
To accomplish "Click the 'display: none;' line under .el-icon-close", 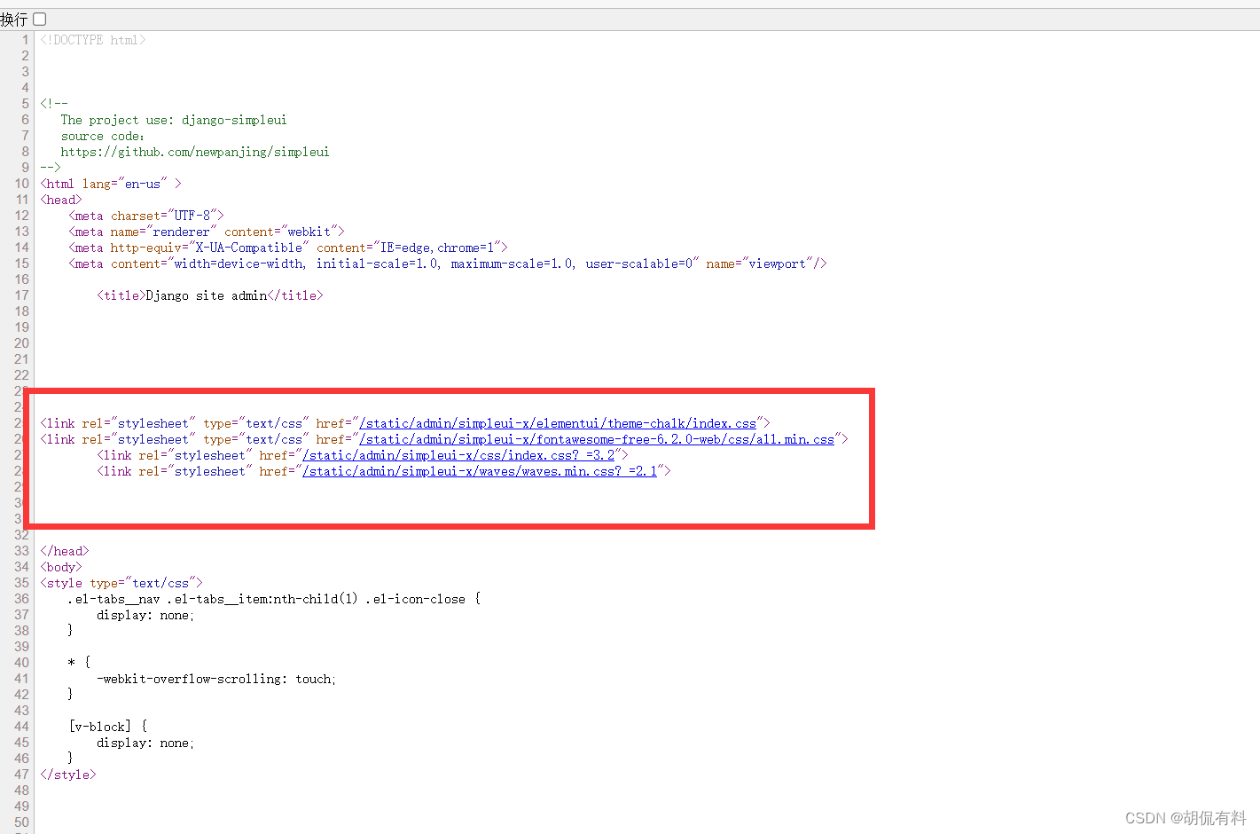I will point(145,615).
